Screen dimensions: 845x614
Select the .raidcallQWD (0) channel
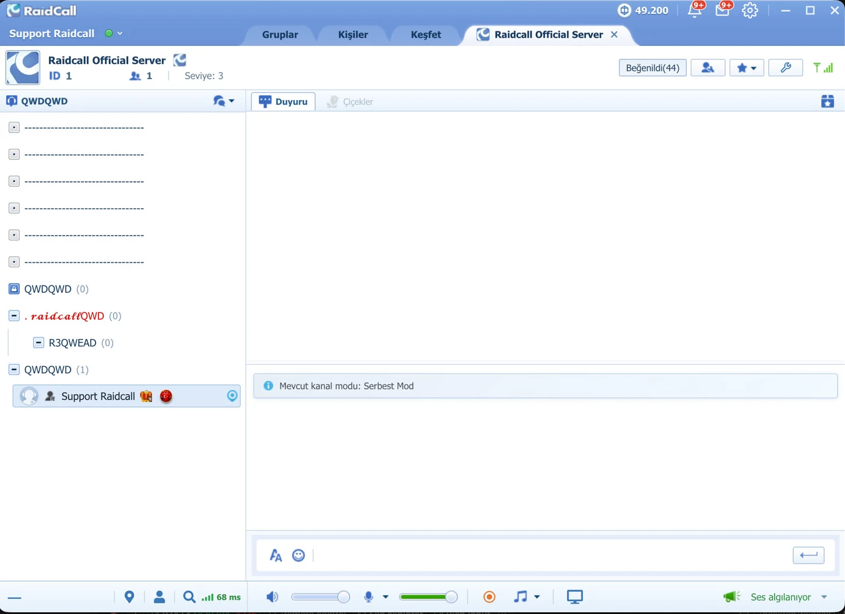point(72,316)
